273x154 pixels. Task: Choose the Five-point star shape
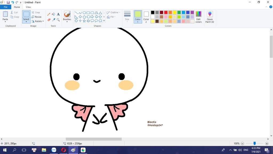click(x=84, y=21)
